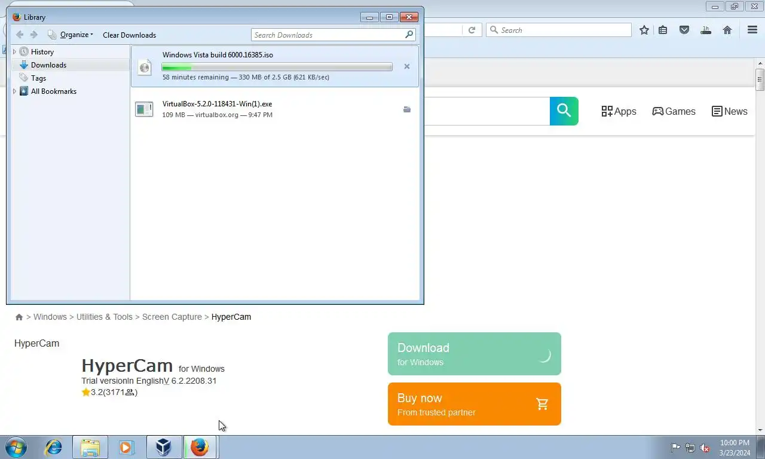
Task: Open Utilities & Tools breadcrumb link
Action: click(x=105, y=317)
